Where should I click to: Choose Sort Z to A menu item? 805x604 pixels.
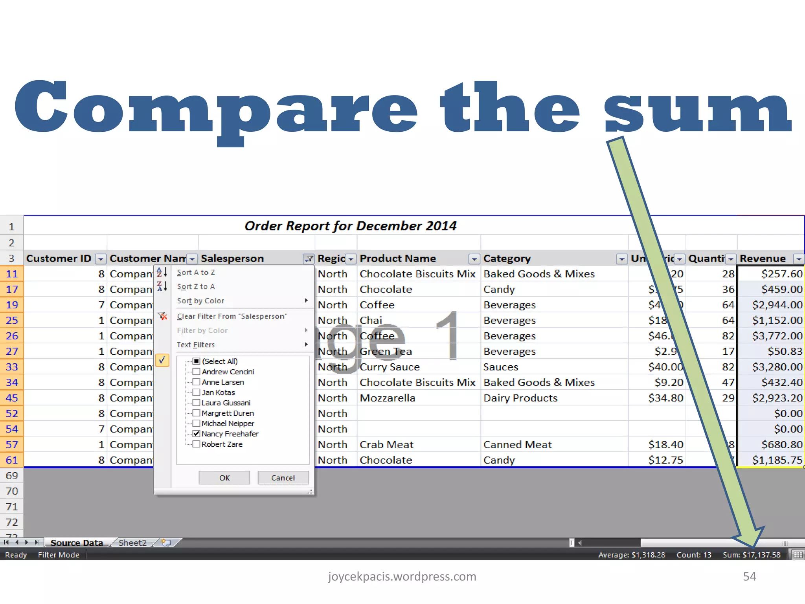pyautogui.click(x=234, y=286)
